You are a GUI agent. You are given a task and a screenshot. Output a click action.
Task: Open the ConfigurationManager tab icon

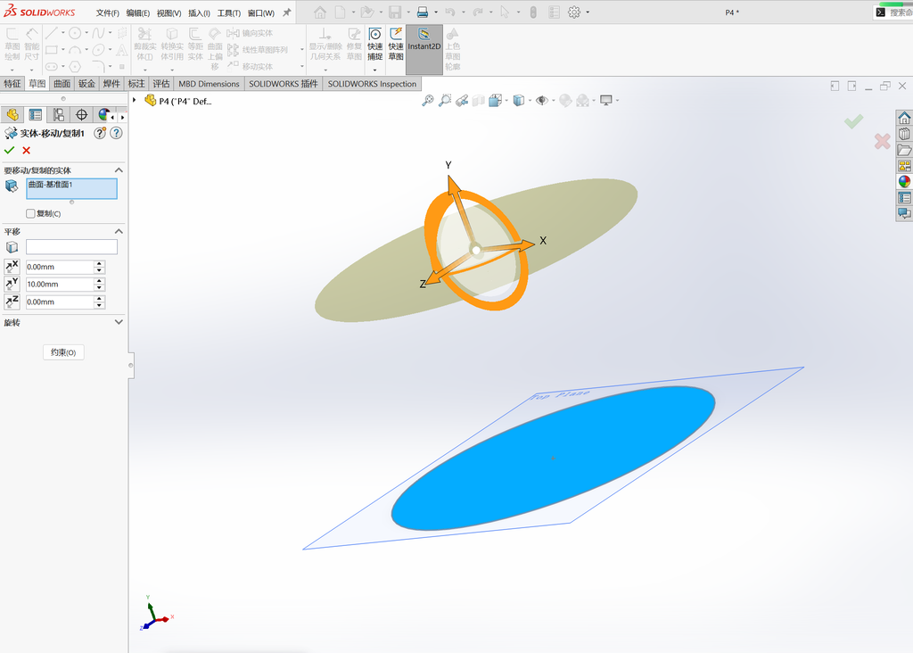pyautogui.click(x=58, y=115)
